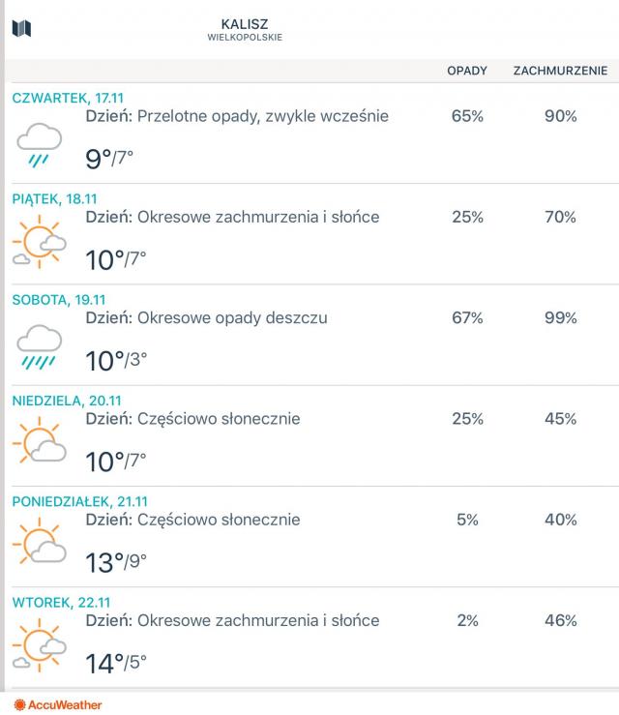Click the partly cloudy icon for Piątek
The width and height of the screenshot is (619, 715).
[39, 244]
